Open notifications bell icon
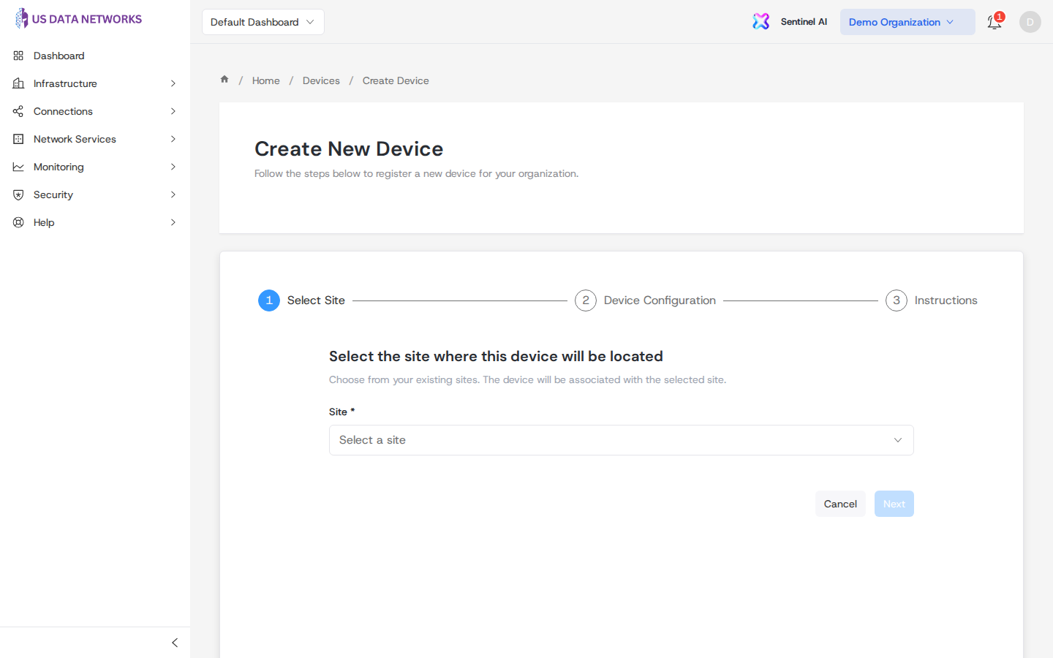1053x658 pixels. [x=994, y=22]
